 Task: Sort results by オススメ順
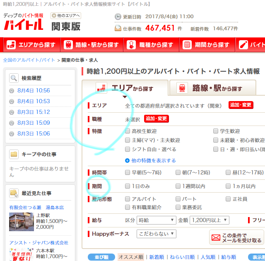pos(131,257)
